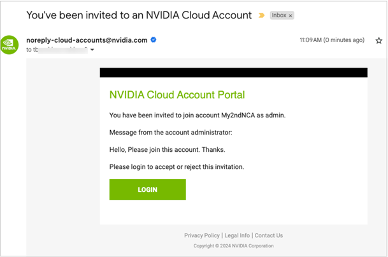Click the email subject line title
This screenshot has width=388, height=257.
(139, 15)
